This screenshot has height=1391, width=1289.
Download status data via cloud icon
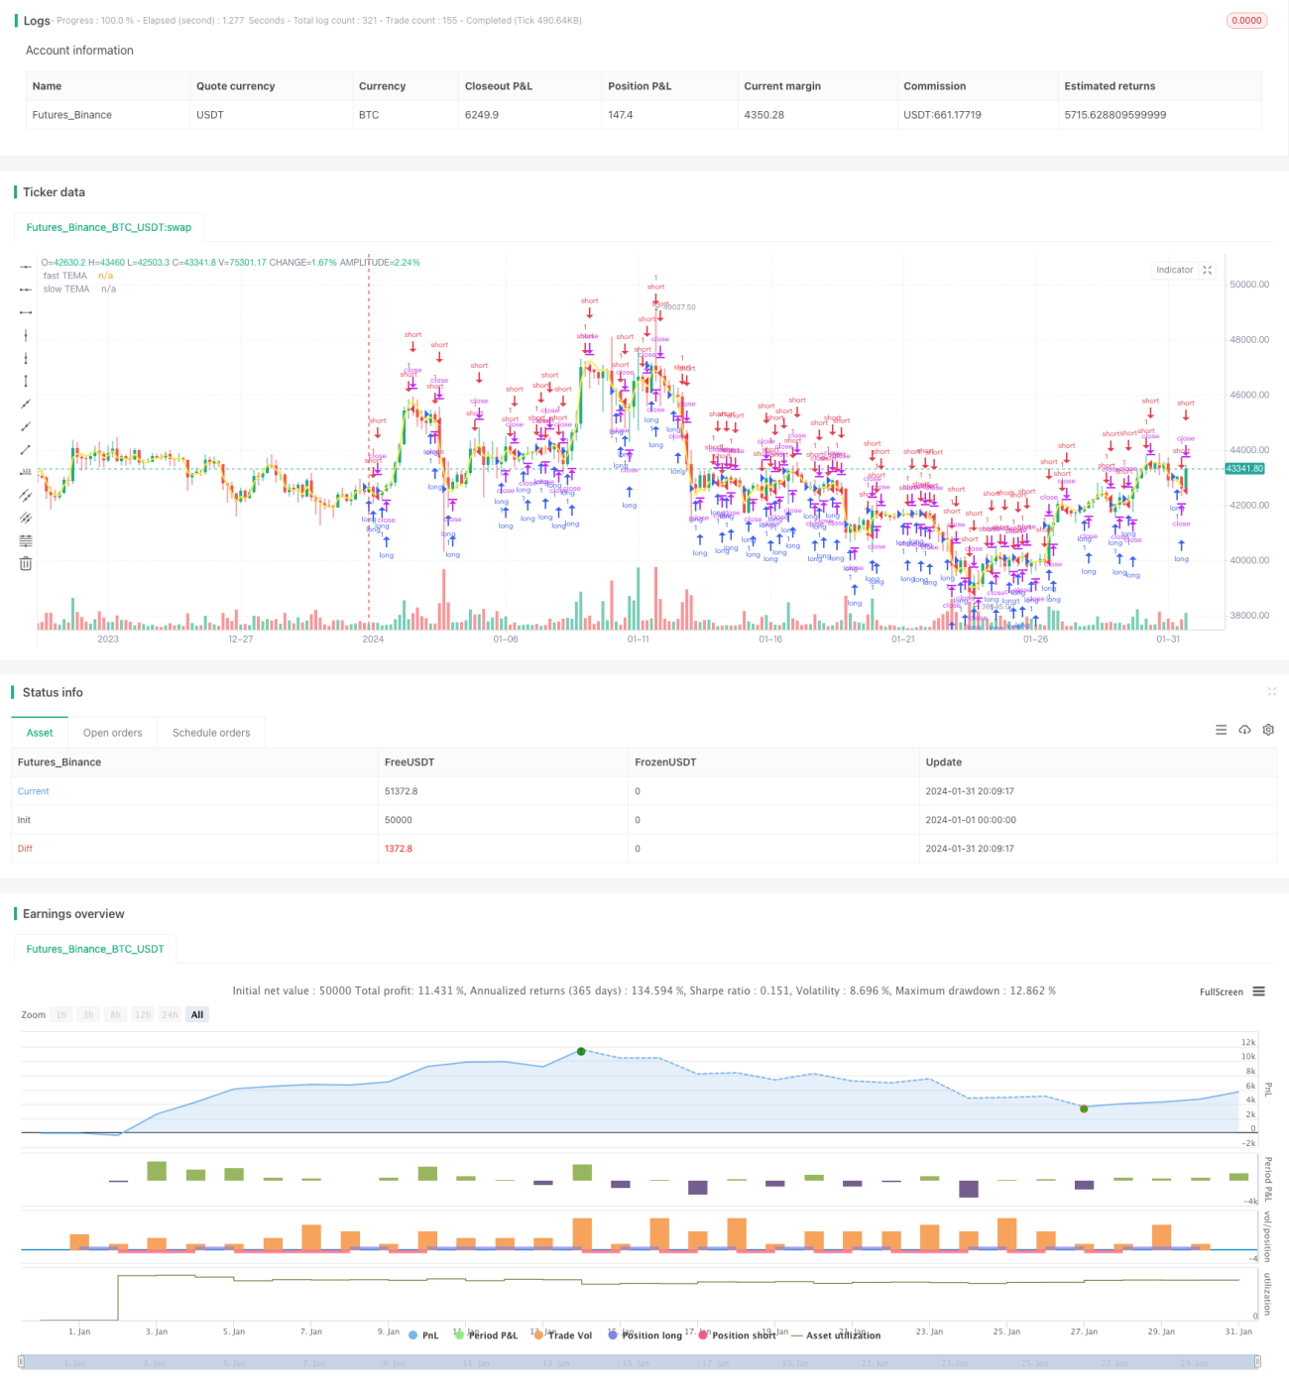(1244, 730)
